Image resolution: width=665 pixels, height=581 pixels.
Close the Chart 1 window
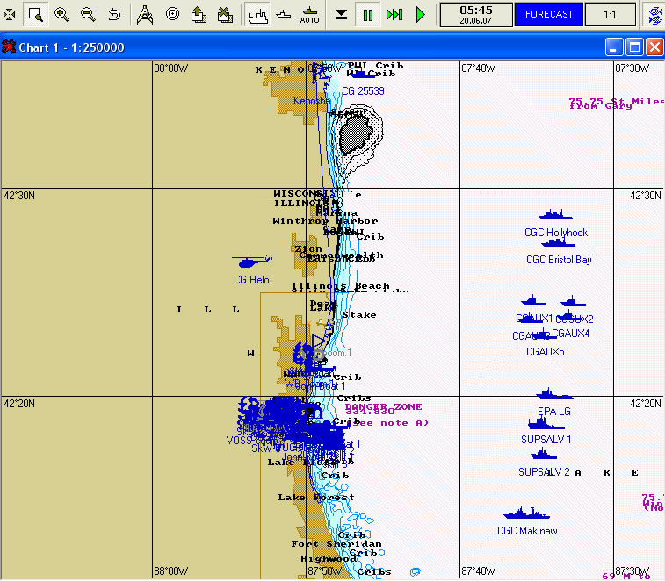(x=654, y=47)
